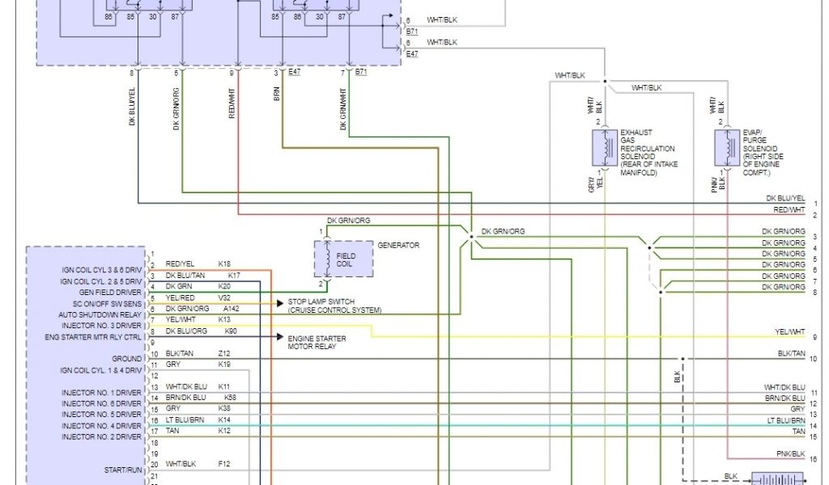Select the GENERATOR label
This screenshot has width=829, height=485.
click(x=398, y=245)
